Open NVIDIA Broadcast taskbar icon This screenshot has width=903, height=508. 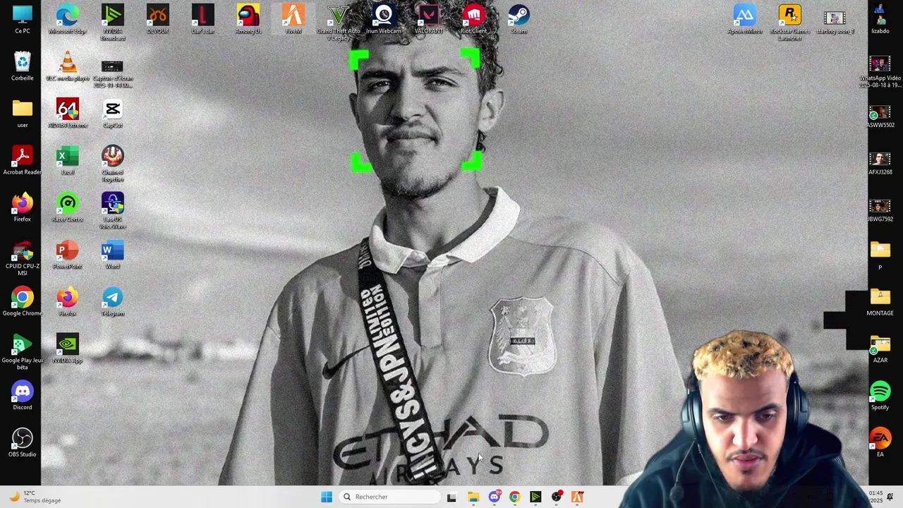(535, 497)
